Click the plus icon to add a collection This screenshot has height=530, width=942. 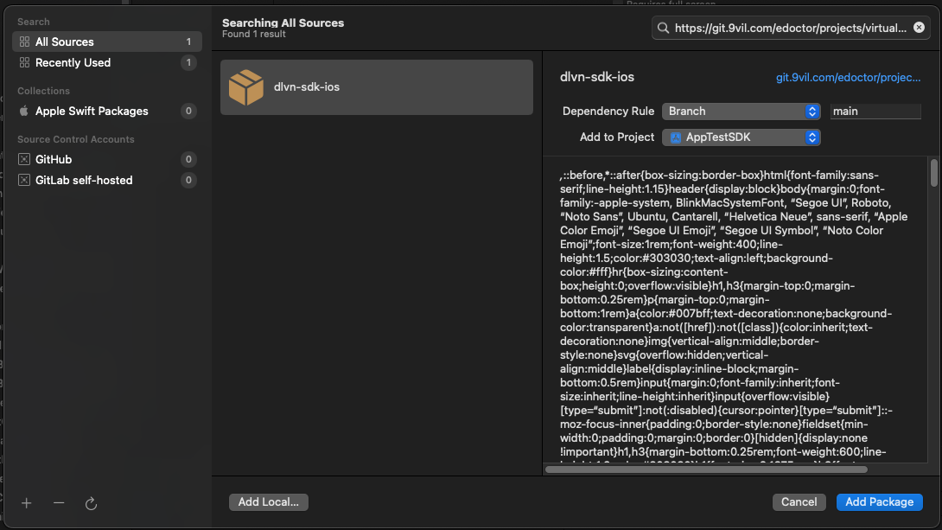click(26, 503)
